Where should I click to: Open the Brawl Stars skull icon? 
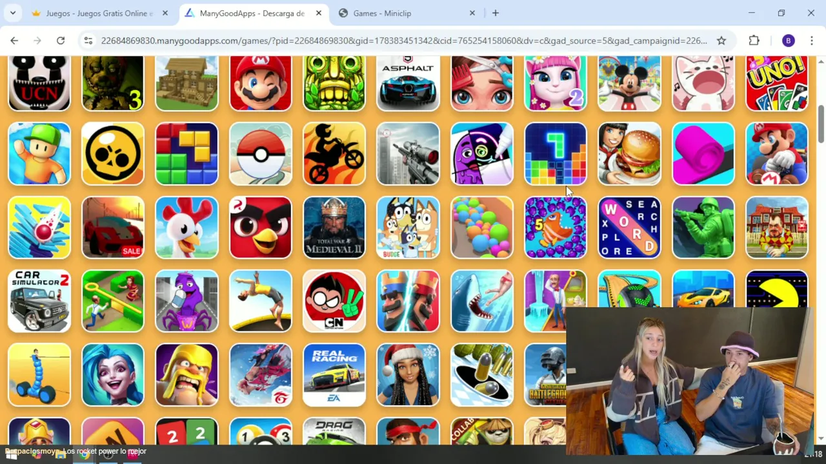113,154
